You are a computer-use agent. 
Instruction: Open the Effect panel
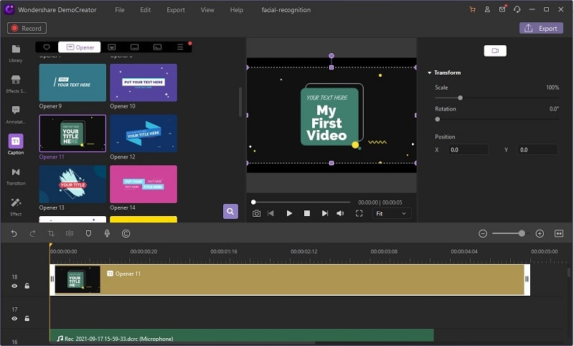tap(16, 207)
